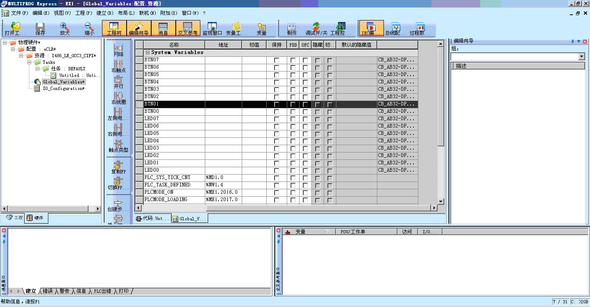Select IO_Configuration in project tree
The image size is (590, 307).
[x=64, y=89]
